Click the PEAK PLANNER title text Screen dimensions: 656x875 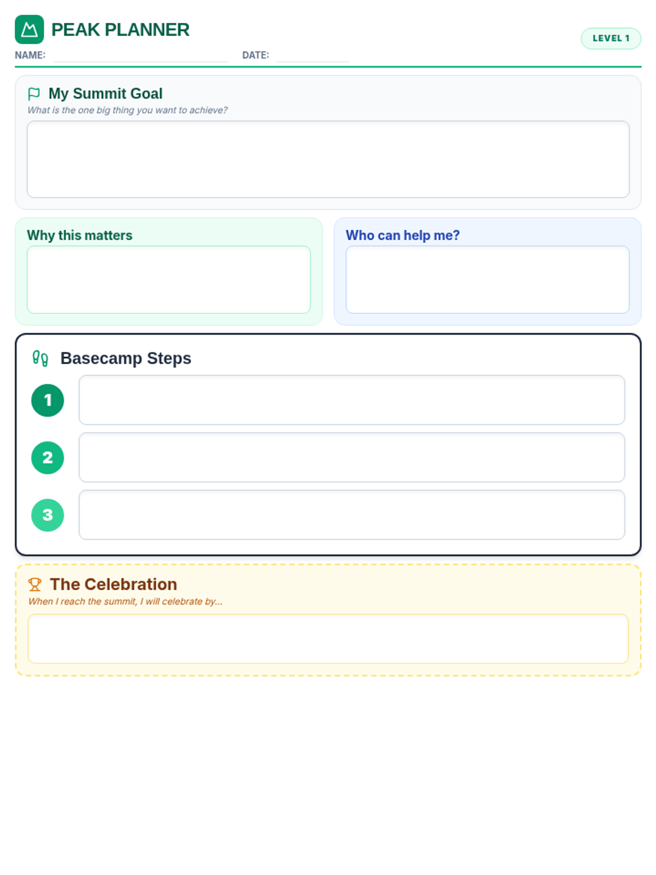pos(120,30)
